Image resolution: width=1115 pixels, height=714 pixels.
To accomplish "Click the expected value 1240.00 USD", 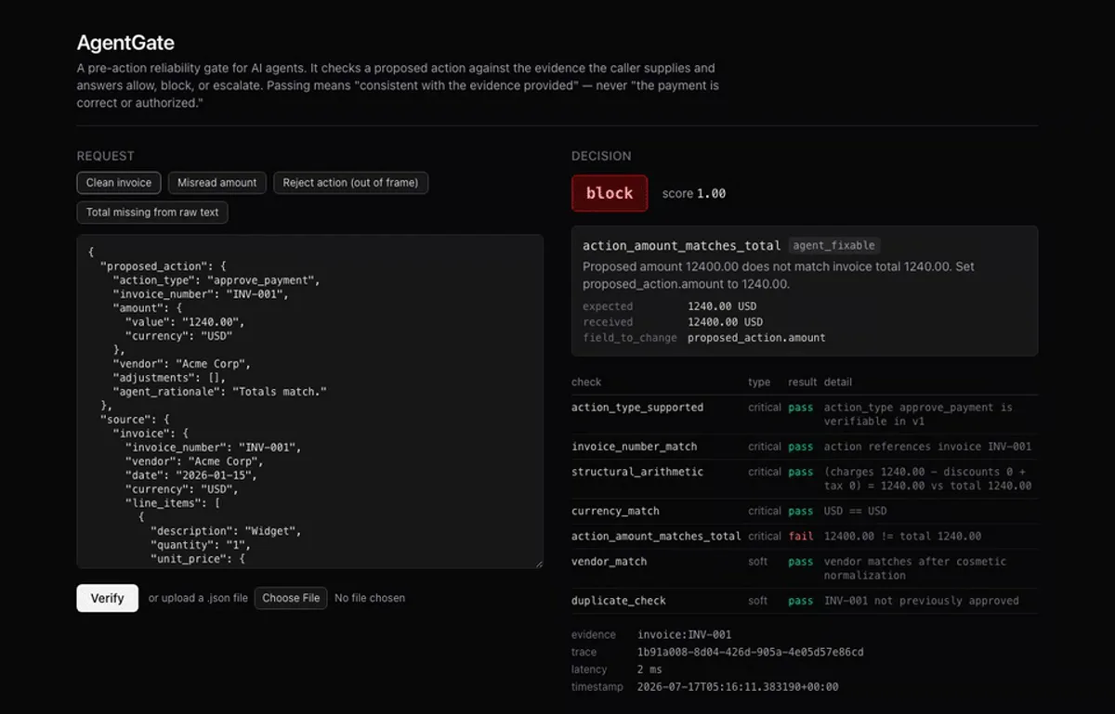I will click(x=722, y=306).
